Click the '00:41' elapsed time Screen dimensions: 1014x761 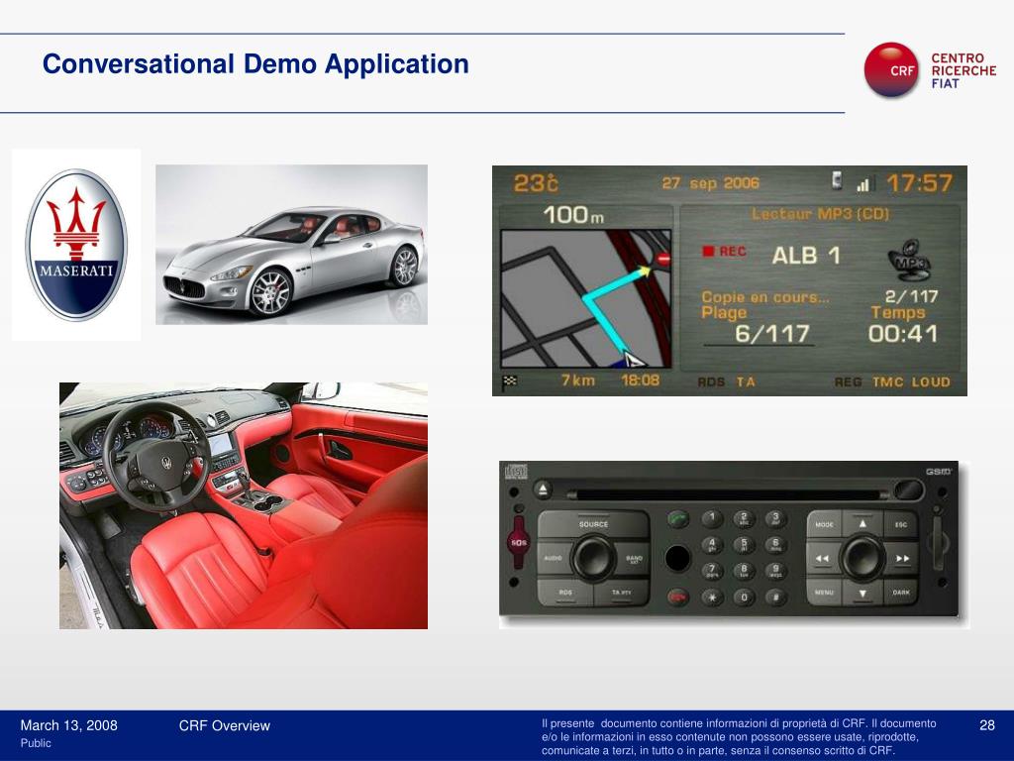(x=903, y=334)
